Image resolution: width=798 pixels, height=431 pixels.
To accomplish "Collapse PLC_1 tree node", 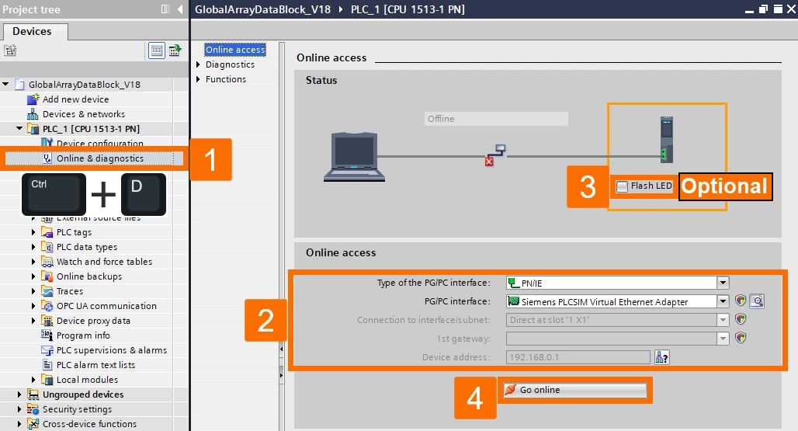I will 19,129.
